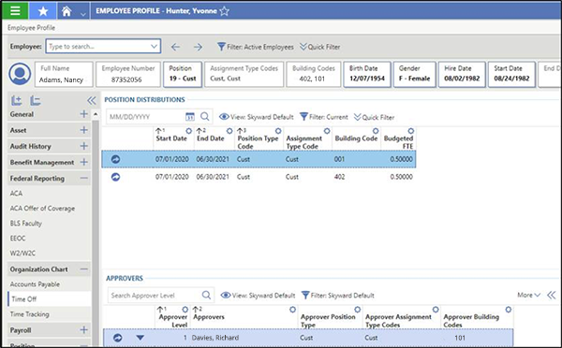The height and width of the screenshot is (348, 562).
Task: Expand all sidebar sections icon
Action: (17, 101)
